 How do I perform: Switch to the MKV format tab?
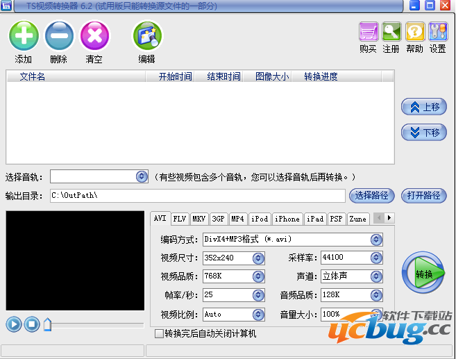pos(199,219)
